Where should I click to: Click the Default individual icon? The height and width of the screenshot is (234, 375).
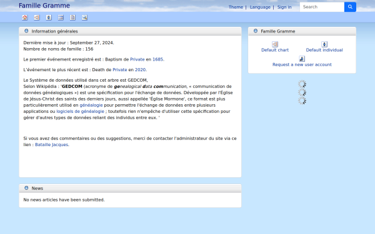(x=324, y=44)
